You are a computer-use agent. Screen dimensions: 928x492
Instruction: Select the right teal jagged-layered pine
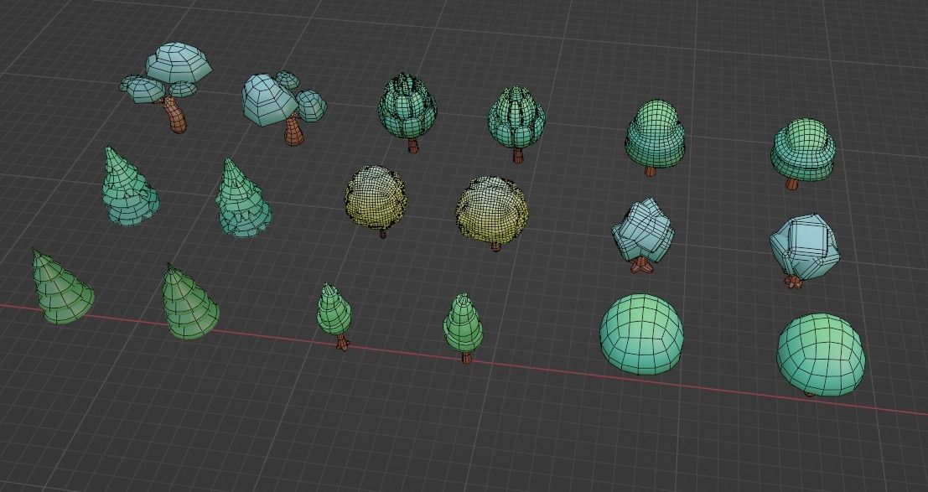point(242,198)
